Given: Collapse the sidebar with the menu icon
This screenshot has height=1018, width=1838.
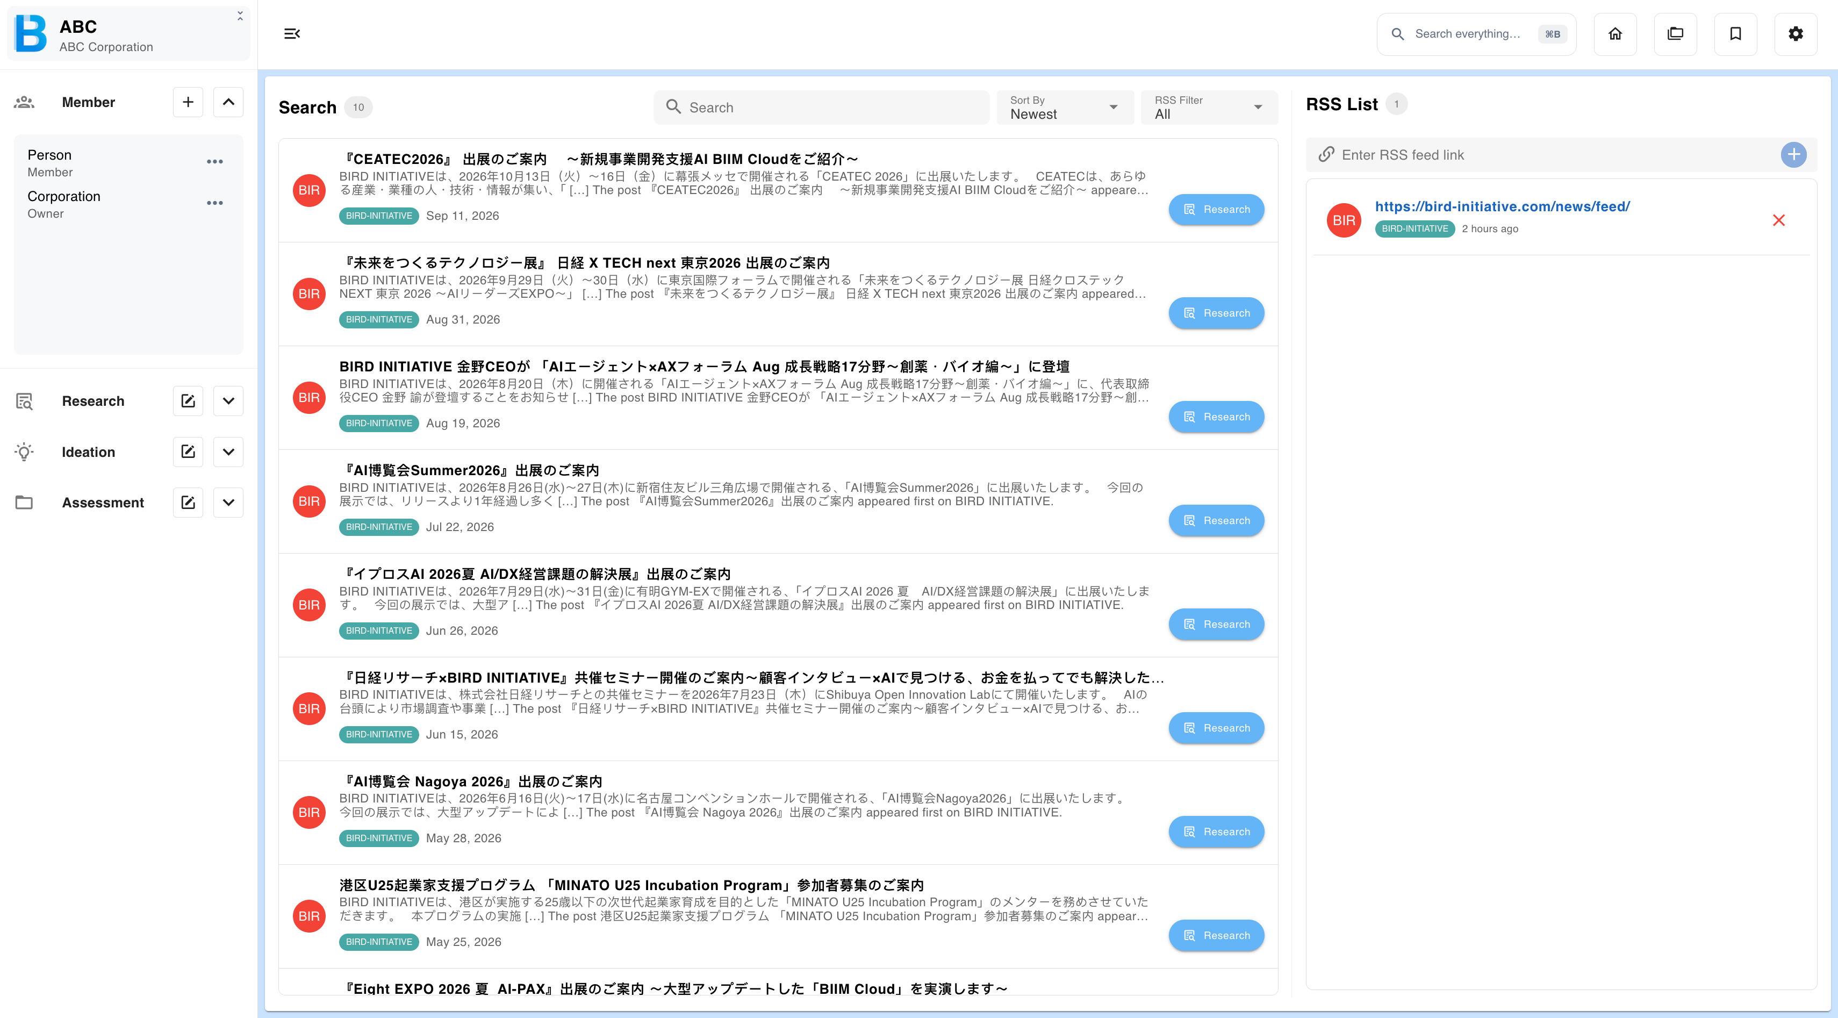Looking at the screenshot, I should click(x=292, y=33).
